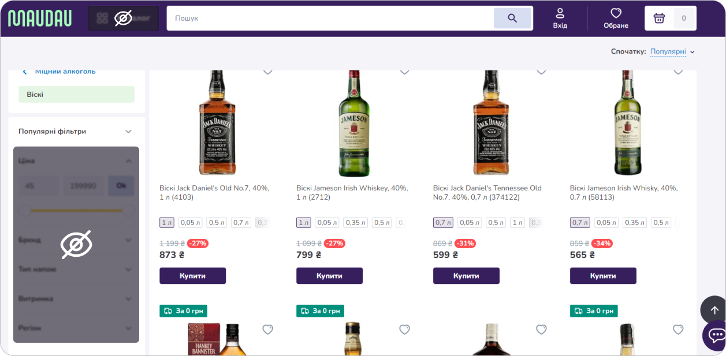Open the live chat bubble
This screenshot has height=356, width=726.
[x=716, y=335]
